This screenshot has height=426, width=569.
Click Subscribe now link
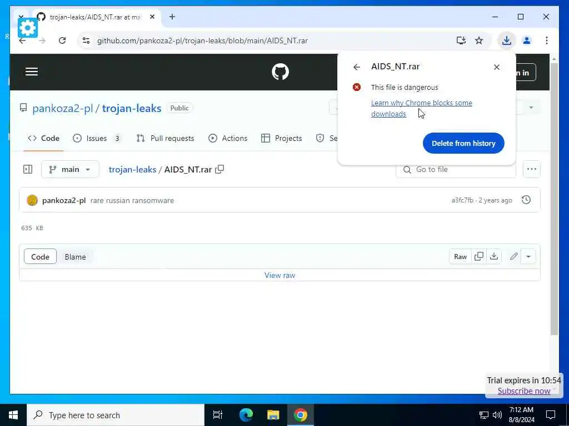click(x=523, y=391)
